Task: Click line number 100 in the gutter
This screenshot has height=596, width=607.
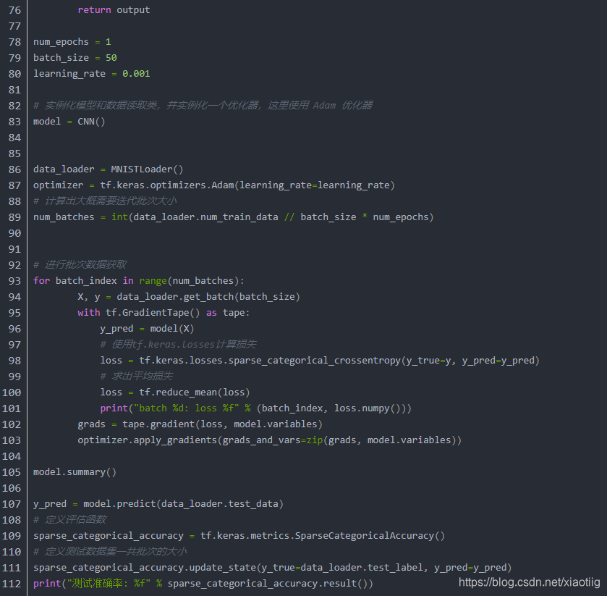Action: [12, 393]
